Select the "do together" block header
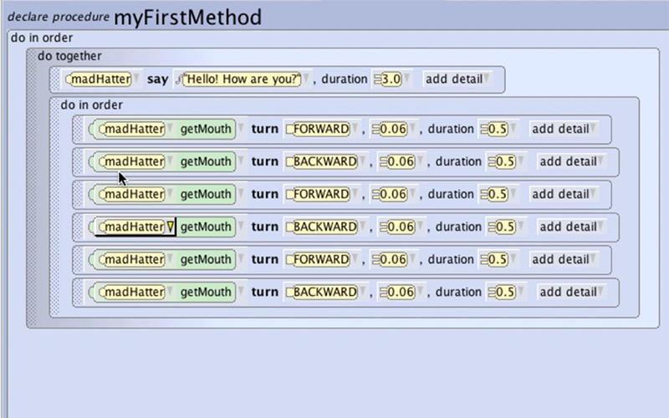669x418 pixels. [x=69, y=56]
